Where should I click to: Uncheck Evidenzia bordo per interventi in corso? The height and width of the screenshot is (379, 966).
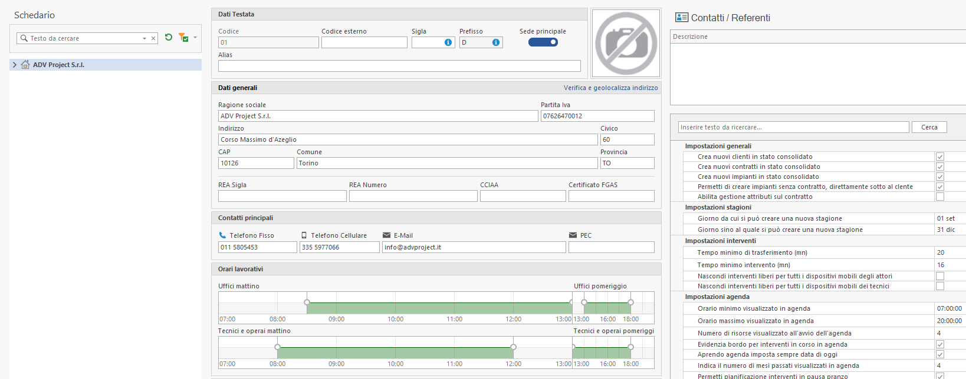coord(940,344)
